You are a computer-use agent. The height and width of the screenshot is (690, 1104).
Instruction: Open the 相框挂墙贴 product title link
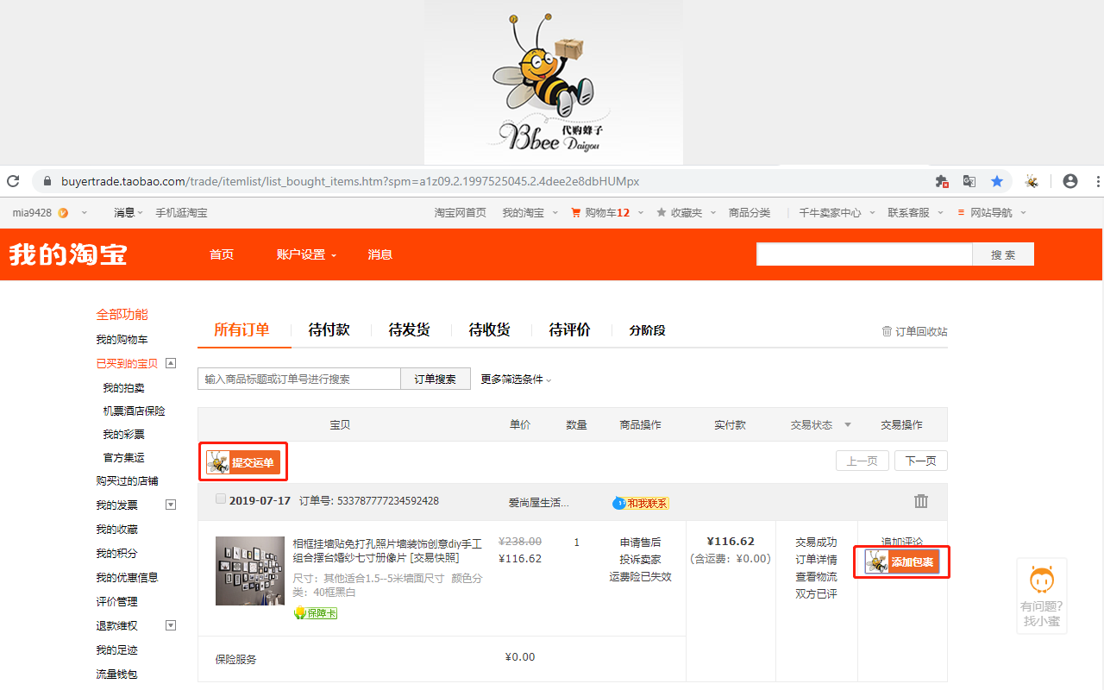pyautogui.click(x=387, y=550)
